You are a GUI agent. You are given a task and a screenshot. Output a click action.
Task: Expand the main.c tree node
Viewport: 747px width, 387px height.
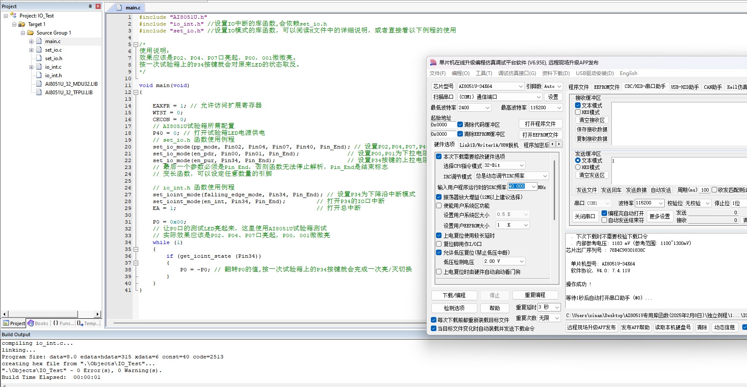[x=31, y=41]
